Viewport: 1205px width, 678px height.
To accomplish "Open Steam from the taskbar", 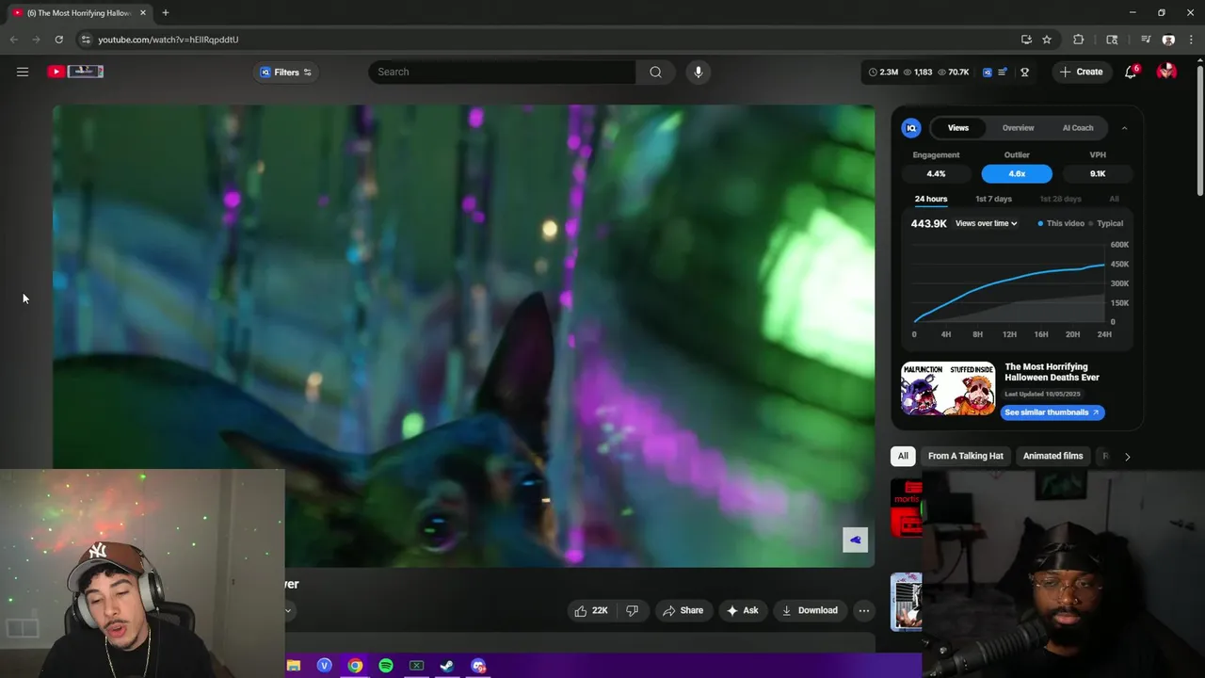I will tap(447, 666).
